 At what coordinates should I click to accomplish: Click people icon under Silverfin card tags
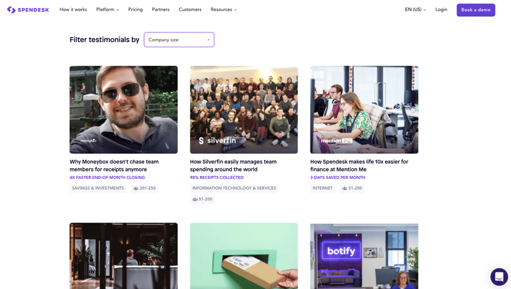pyautogui.click(x=195, y=199)
